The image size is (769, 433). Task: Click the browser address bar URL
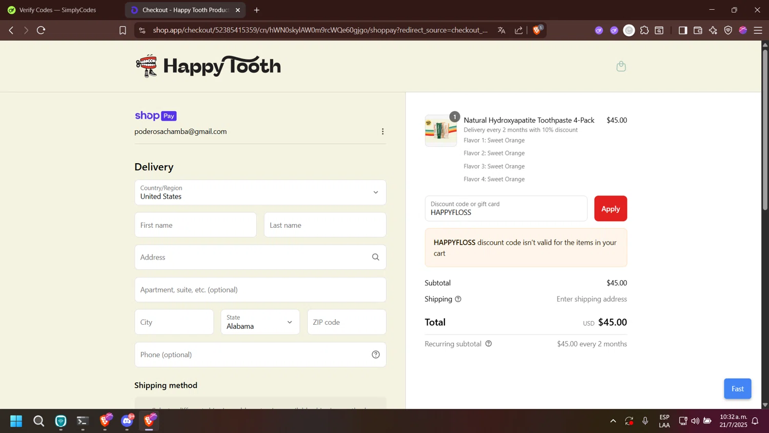point(320,30)
